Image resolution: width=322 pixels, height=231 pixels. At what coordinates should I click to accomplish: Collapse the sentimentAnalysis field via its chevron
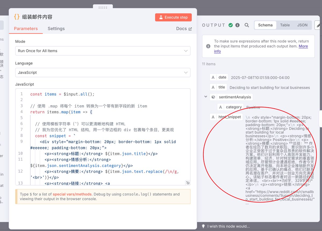coord(206,97)
